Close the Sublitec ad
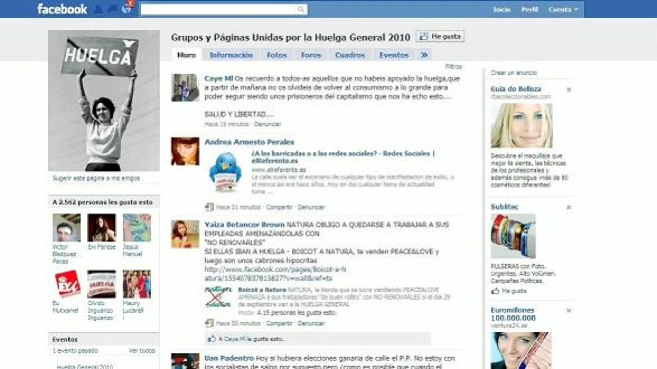 569,207
